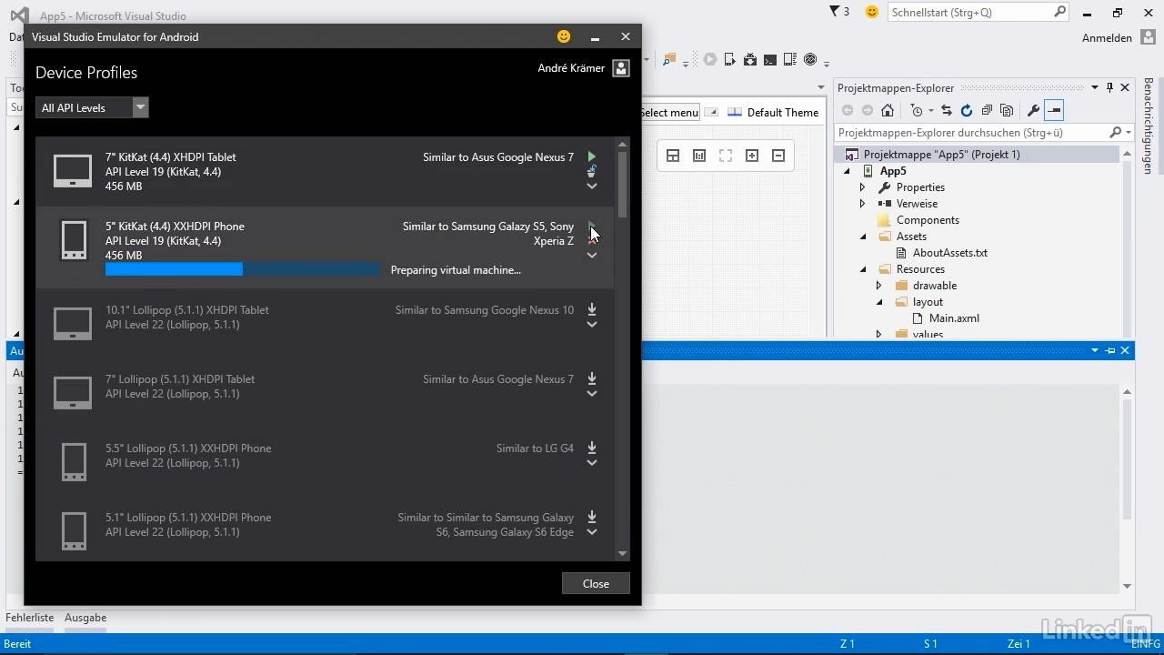This screenshot has width=1164, height=655.
Task: Refresh the Projektmappen-Explorer
Action: click(966, 110)
